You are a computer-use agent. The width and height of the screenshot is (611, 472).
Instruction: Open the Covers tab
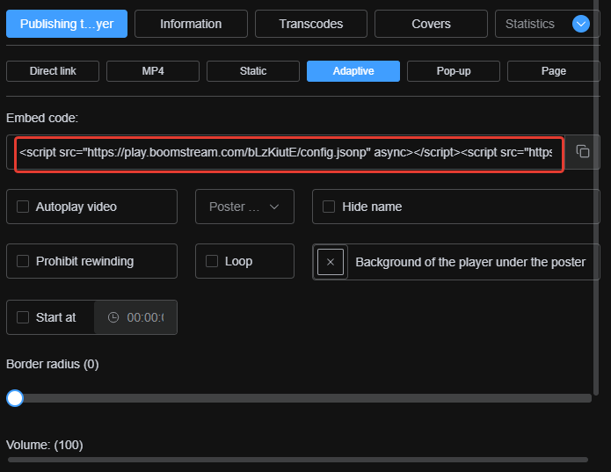point(431,24)
